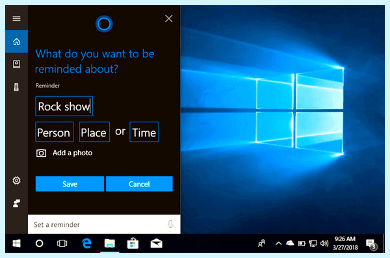This screenshot has height=258, width=390.
Task: Open File Explorer from the taskbar
Action: [x=109, y=243]
